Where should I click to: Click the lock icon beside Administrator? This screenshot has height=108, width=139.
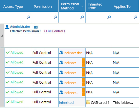click(36, 27)
